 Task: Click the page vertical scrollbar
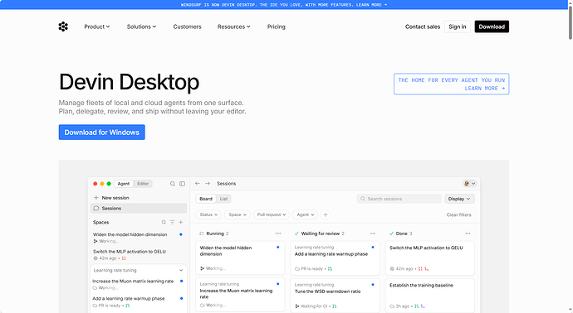[571, 22]
